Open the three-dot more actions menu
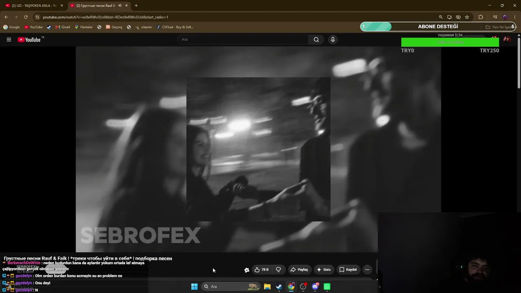Viewport: 521px width, 293px height. coord(367,269)
